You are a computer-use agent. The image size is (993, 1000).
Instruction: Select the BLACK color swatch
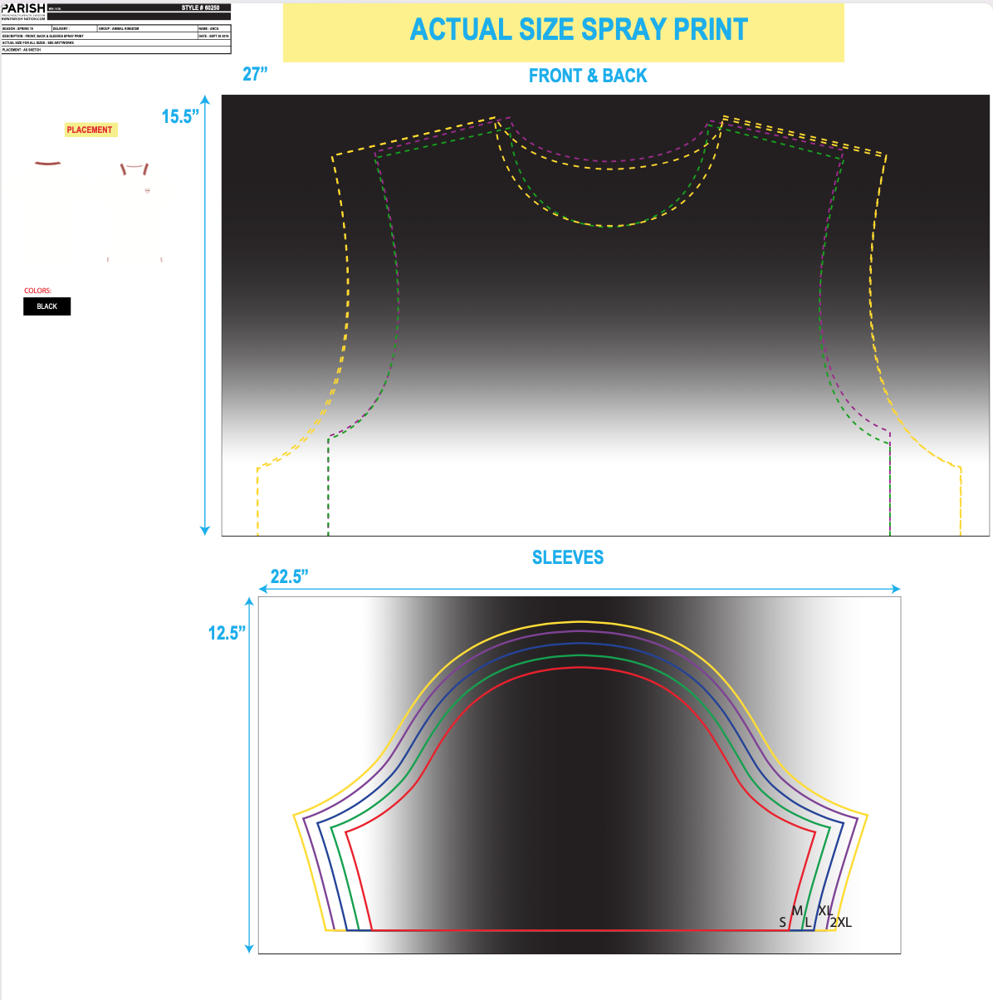pyautogui.click(x=46, y=306)
